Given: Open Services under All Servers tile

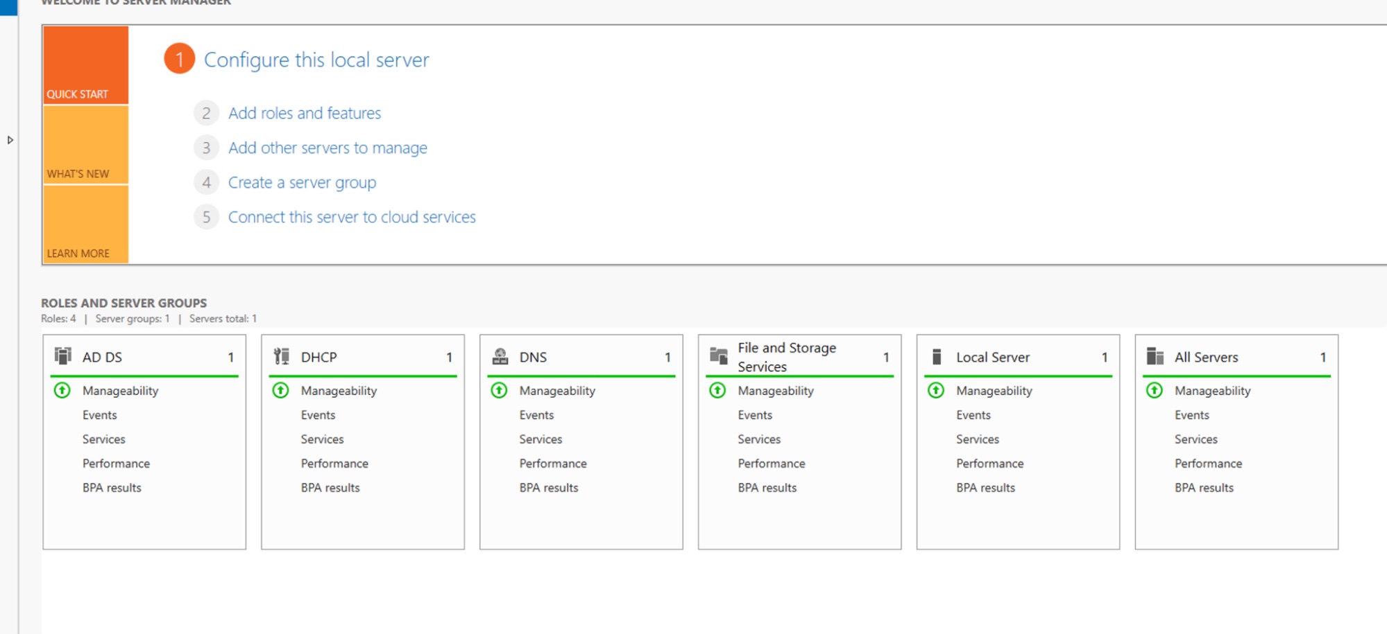Looking at the screenshot, I should [x=1195, y=439].
